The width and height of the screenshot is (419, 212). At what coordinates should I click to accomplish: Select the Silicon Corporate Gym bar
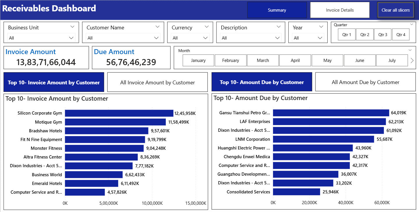[x=119, y=113]
